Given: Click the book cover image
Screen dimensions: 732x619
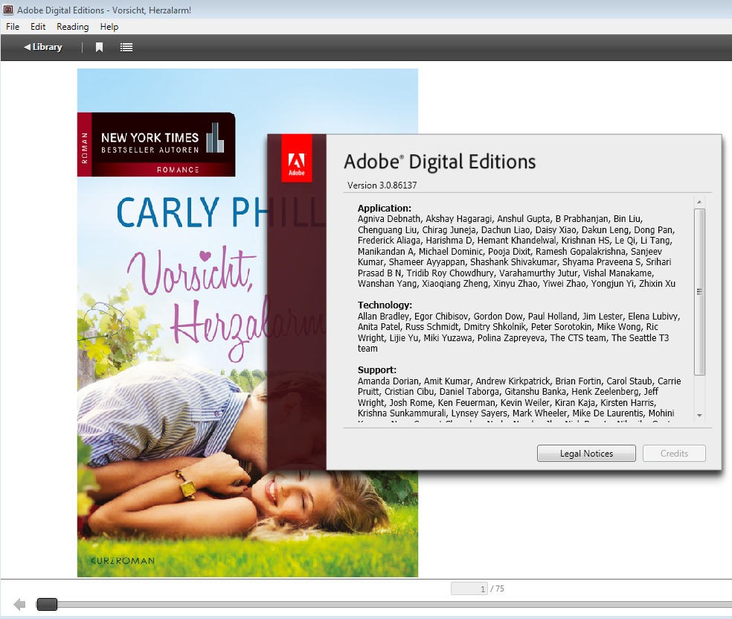Looking at the screenshot, I should pyautogui.click(x=248, y=323).
